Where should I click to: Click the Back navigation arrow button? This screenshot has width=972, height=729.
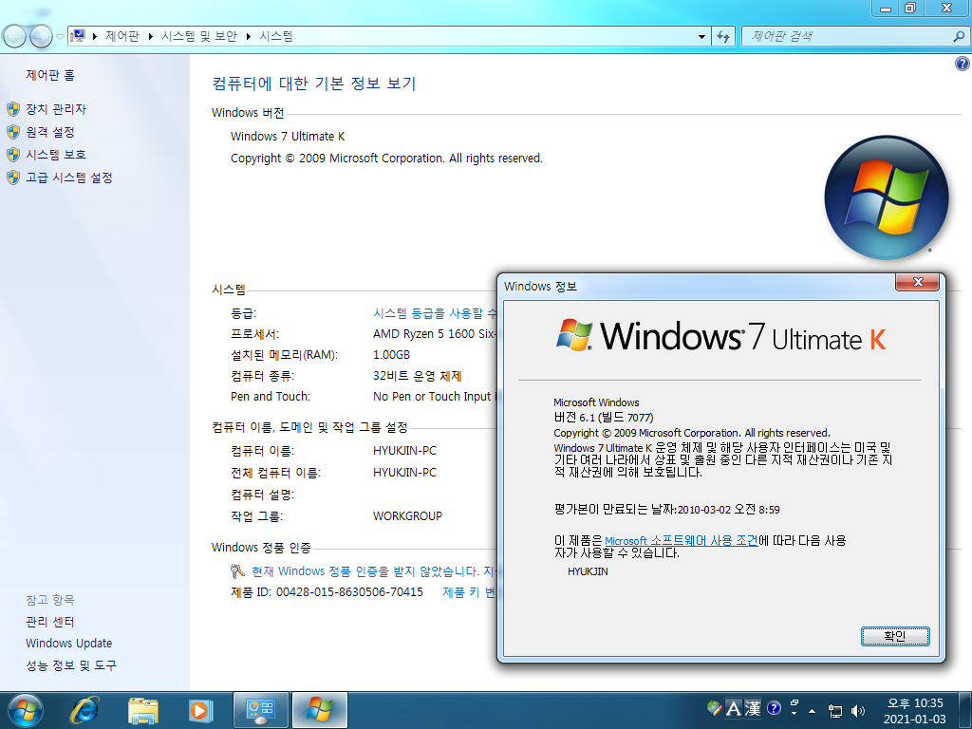click(14, 37)
